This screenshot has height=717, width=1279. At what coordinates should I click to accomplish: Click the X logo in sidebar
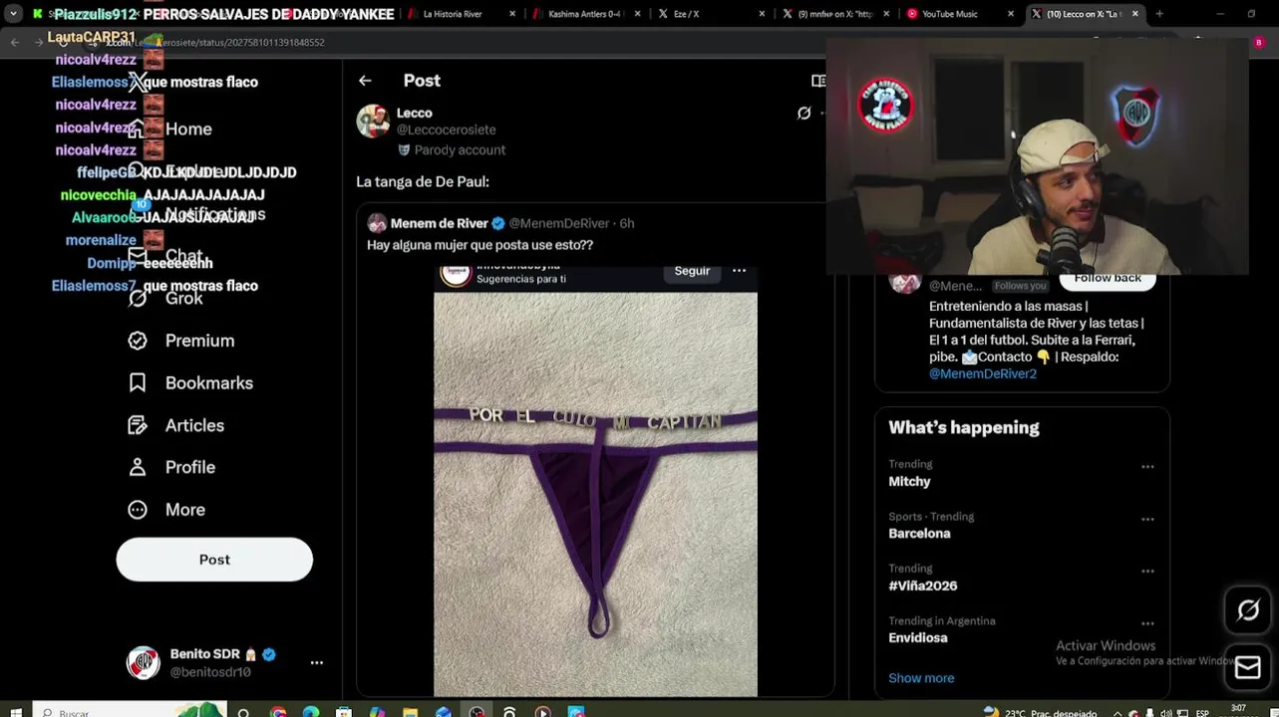pyautogui.click(x=138, y=82)
